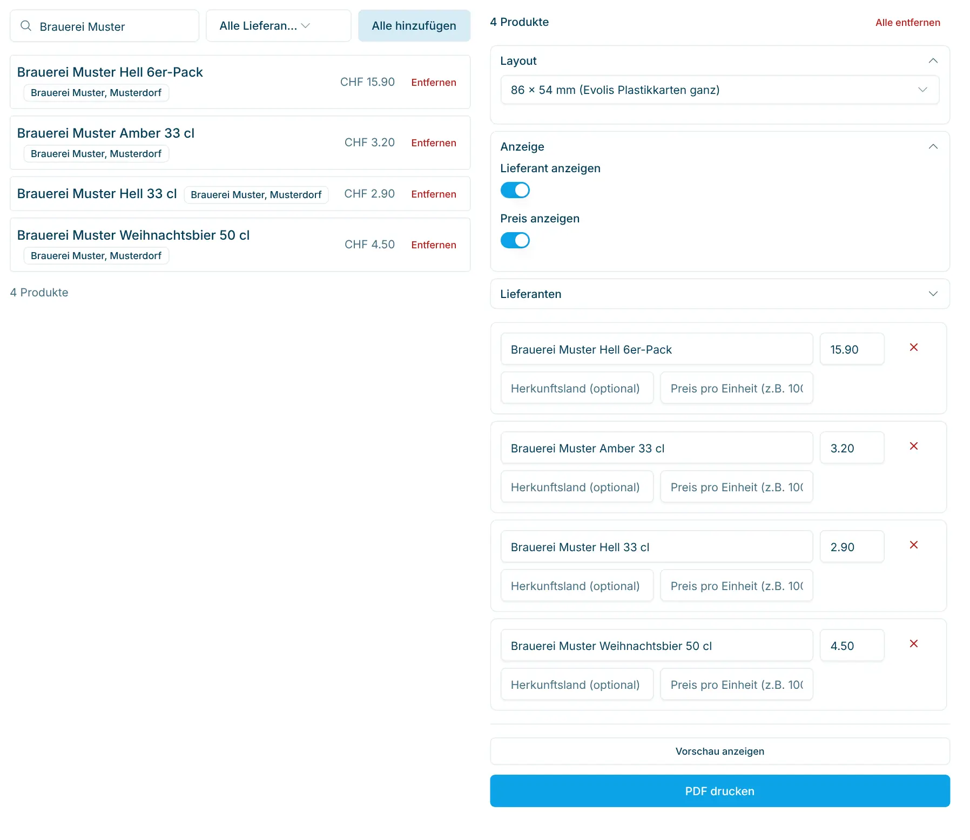
Task: Click the PDF drucken button
Action: (719, 791)
